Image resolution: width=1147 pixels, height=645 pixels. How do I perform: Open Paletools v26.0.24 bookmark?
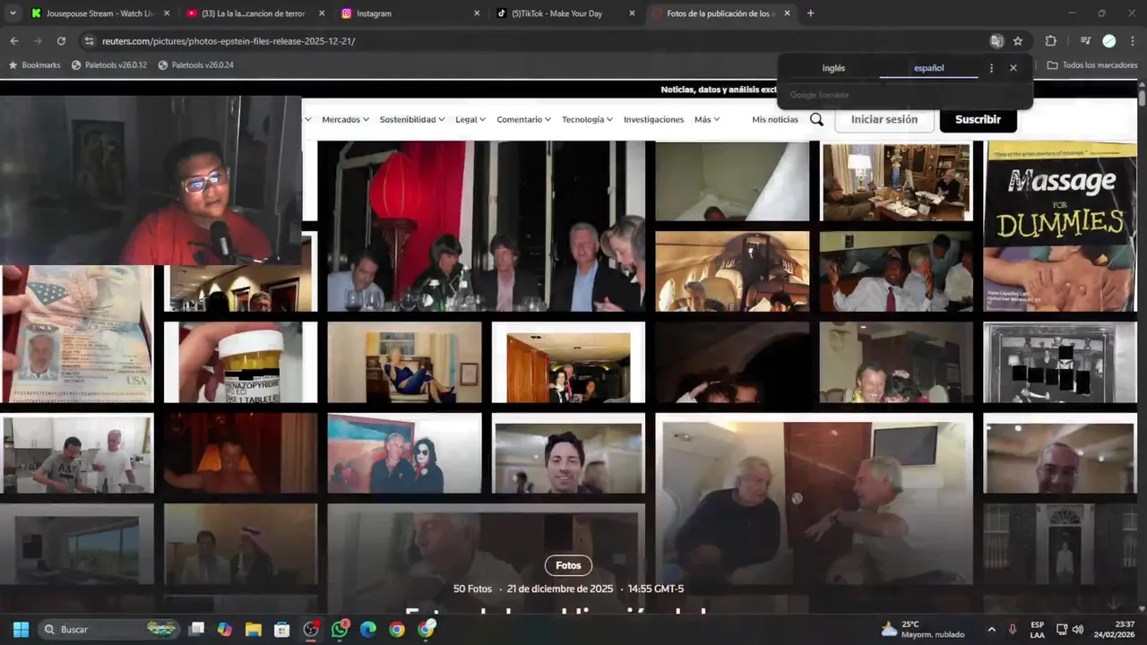pyautogui.click(x=195, y=65)
